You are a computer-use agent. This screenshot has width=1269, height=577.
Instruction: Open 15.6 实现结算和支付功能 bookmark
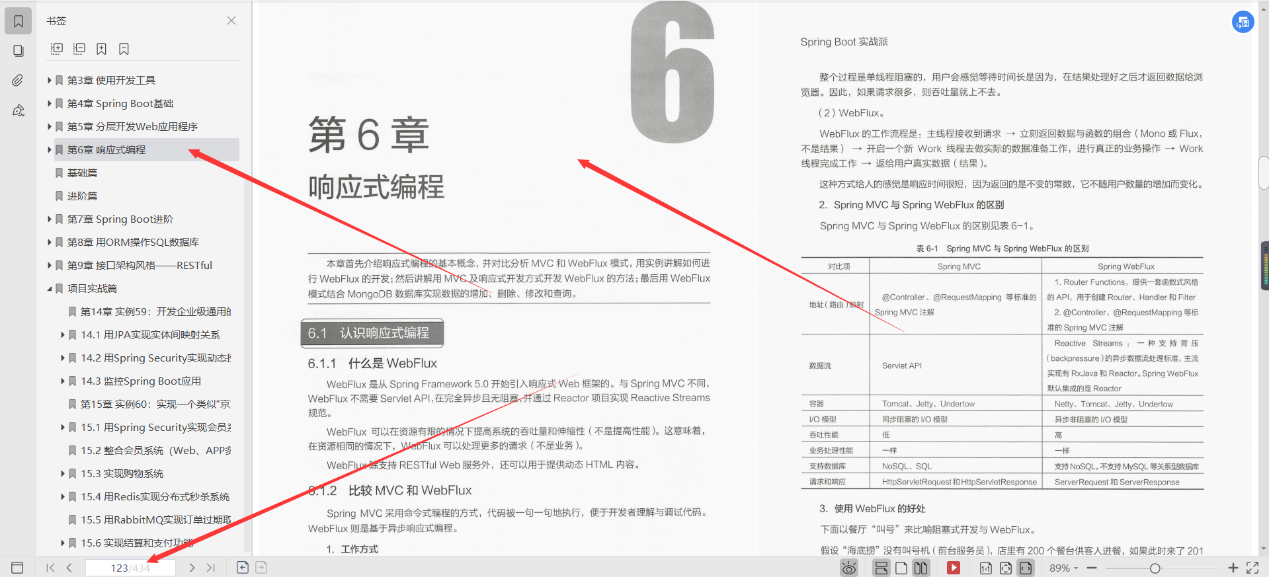point(137,543)
